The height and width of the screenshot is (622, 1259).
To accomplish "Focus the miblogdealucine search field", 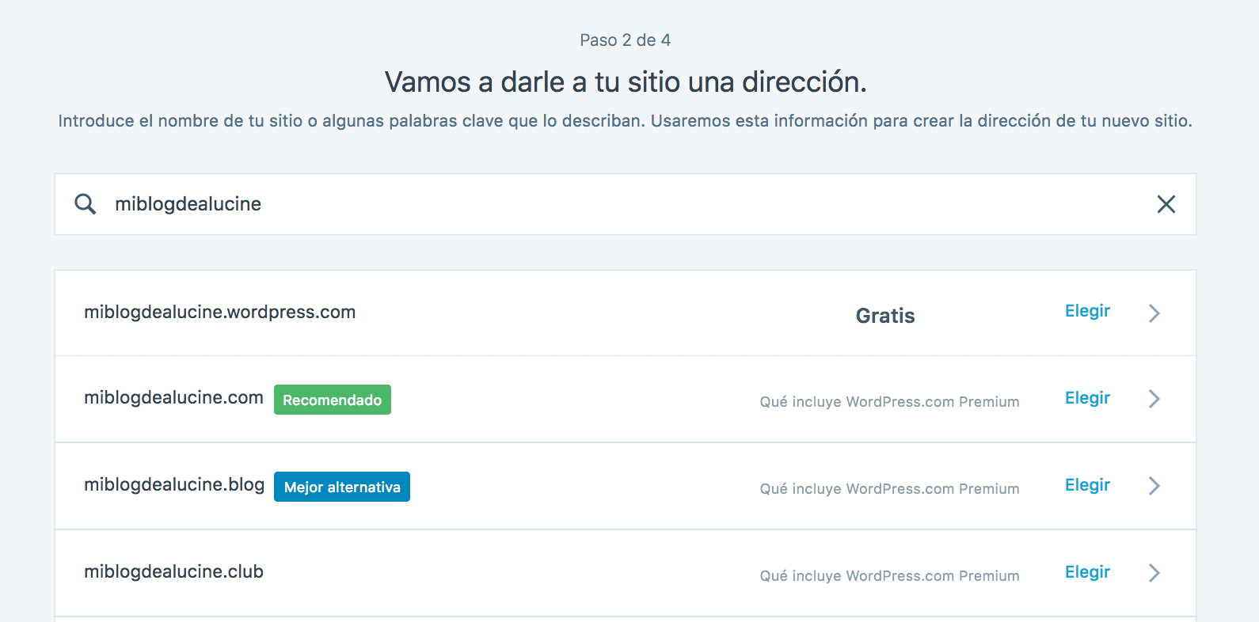I will coord(626,204).
